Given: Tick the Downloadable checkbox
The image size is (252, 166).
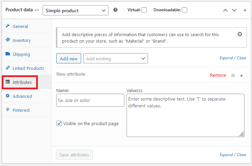Looking at the screenshot, I should (184, 10).
